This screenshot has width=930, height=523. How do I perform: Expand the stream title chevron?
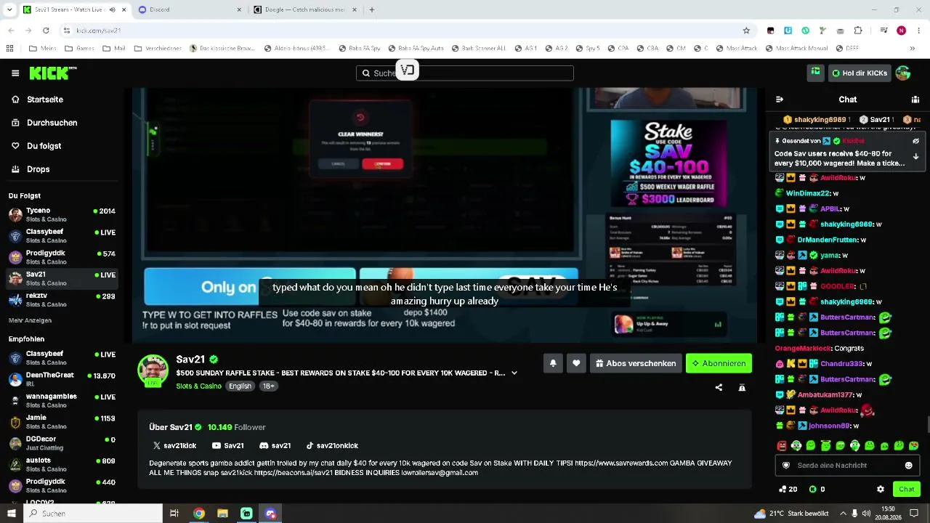pos(514,373)
